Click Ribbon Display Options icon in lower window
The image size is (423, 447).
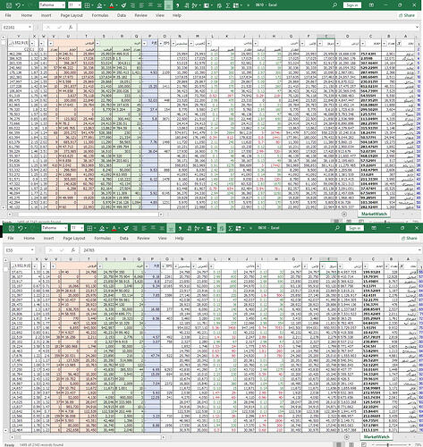[374, 228]
